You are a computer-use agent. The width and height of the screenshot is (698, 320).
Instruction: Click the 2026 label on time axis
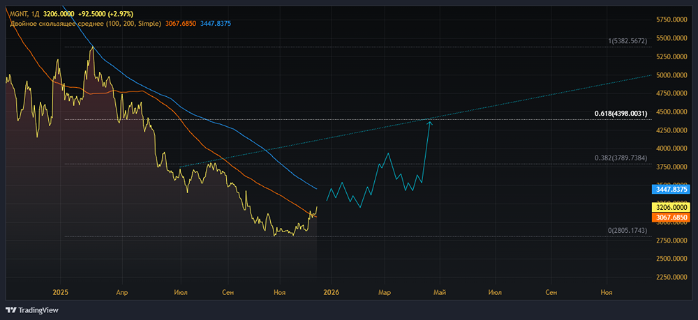330,294
